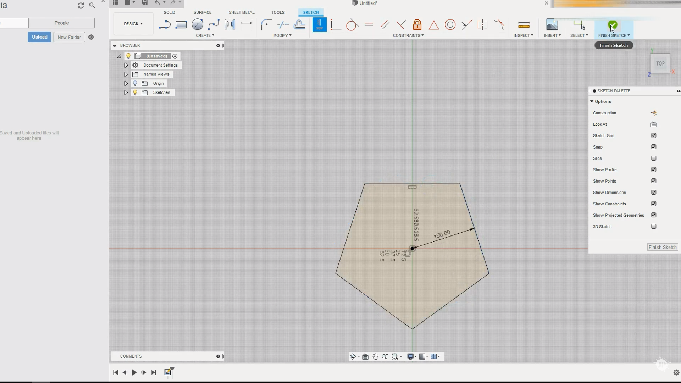Open the DESIGN workspace dropdown
This screenshot has width=681, height=383.
pyautogui.click(x=133, y=24)
